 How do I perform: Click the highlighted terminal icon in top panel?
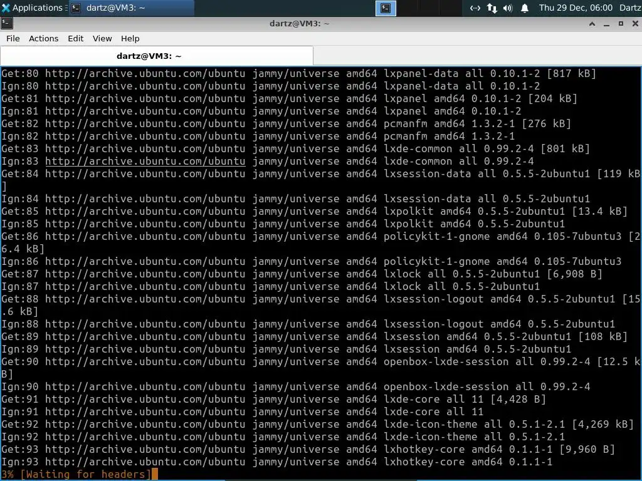(x=386, y=8)
